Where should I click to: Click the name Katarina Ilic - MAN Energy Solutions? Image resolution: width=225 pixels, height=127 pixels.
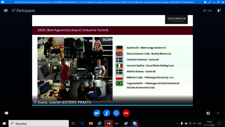click(146, 48)
